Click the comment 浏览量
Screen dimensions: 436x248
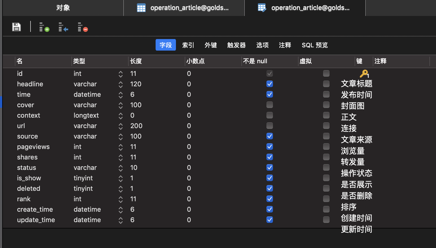coord(353,151)
